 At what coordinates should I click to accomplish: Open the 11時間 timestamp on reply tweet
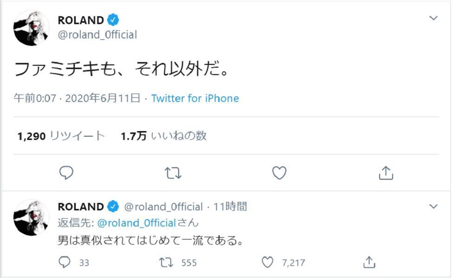pyautogui.click(x=230, y=207)
